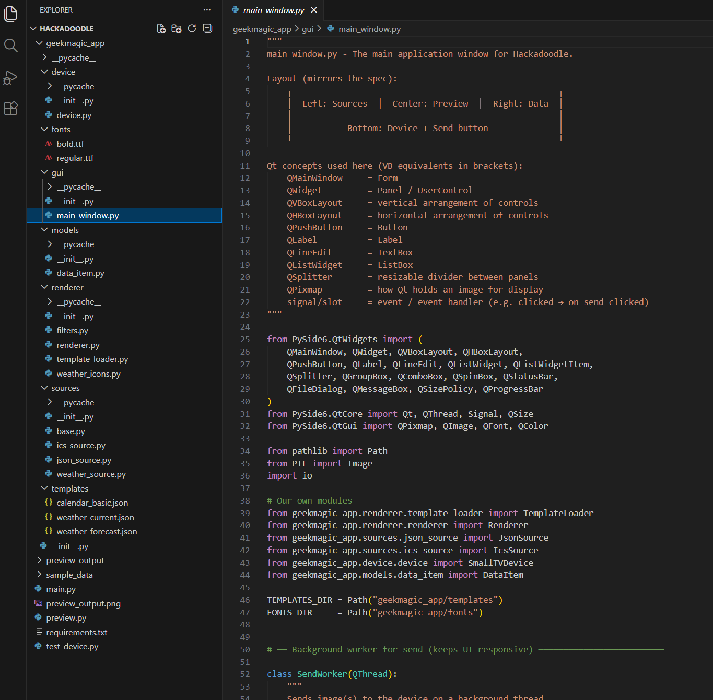Click the gui breadcrumb segment
713x700 pixels.
coord(308,29)
